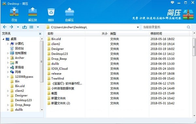Expand the 库 tree node

(x=8, y=63)
